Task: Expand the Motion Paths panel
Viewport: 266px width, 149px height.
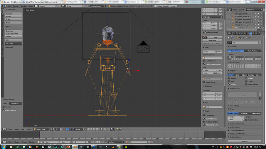Action: [x=234, y=127]
